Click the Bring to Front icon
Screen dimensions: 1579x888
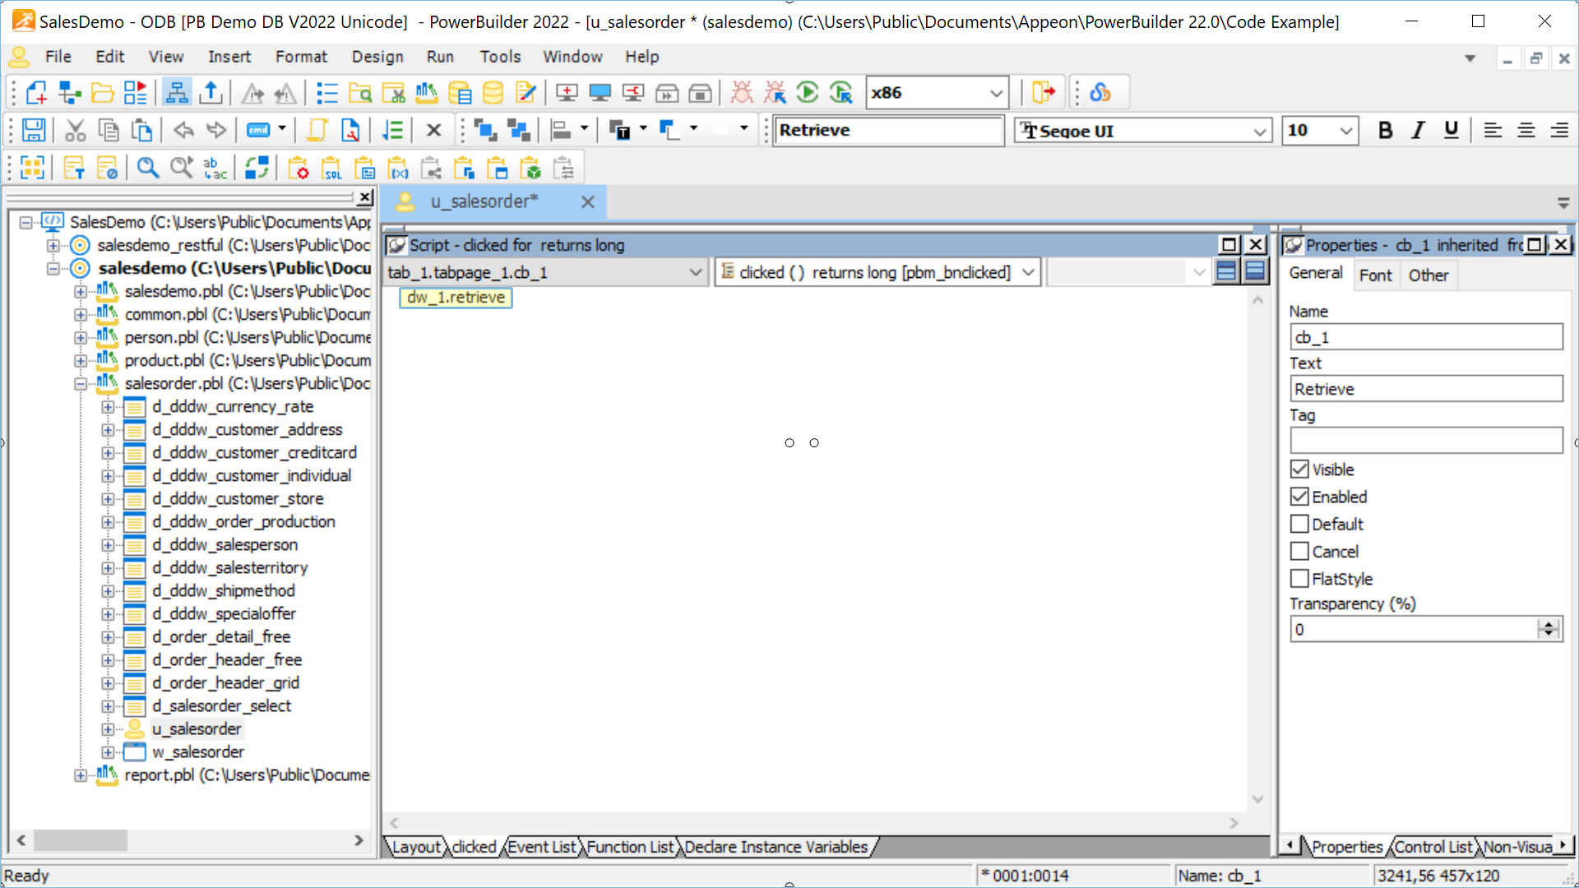(x=485, y=130)
